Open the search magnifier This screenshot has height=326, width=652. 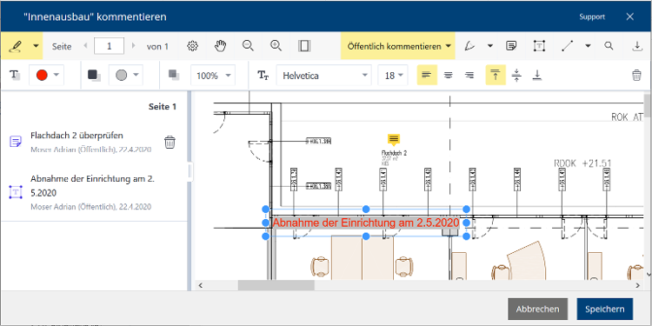click(x=609, y=46)
